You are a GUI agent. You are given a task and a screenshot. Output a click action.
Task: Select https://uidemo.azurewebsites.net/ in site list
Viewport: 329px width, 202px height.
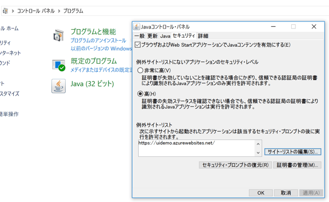click(x=177, y=143)
